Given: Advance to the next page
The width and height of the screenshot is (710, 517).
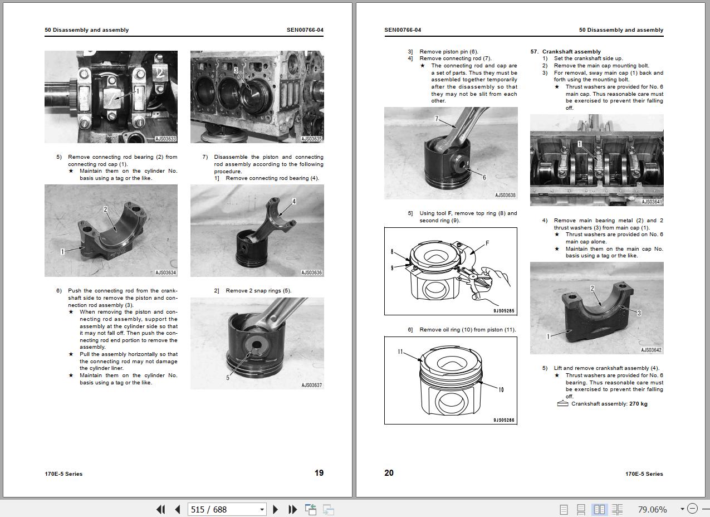Looking at the screenshot, I should pos(276,509).
